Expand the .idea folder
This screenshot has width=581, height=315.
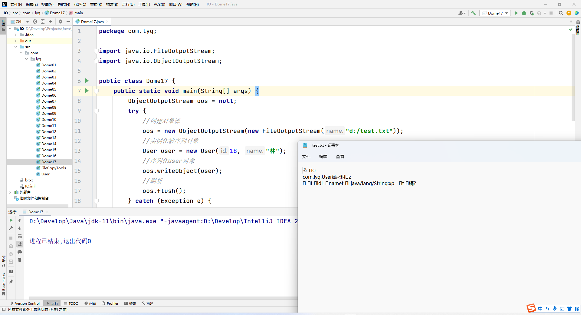click(16, 35)
